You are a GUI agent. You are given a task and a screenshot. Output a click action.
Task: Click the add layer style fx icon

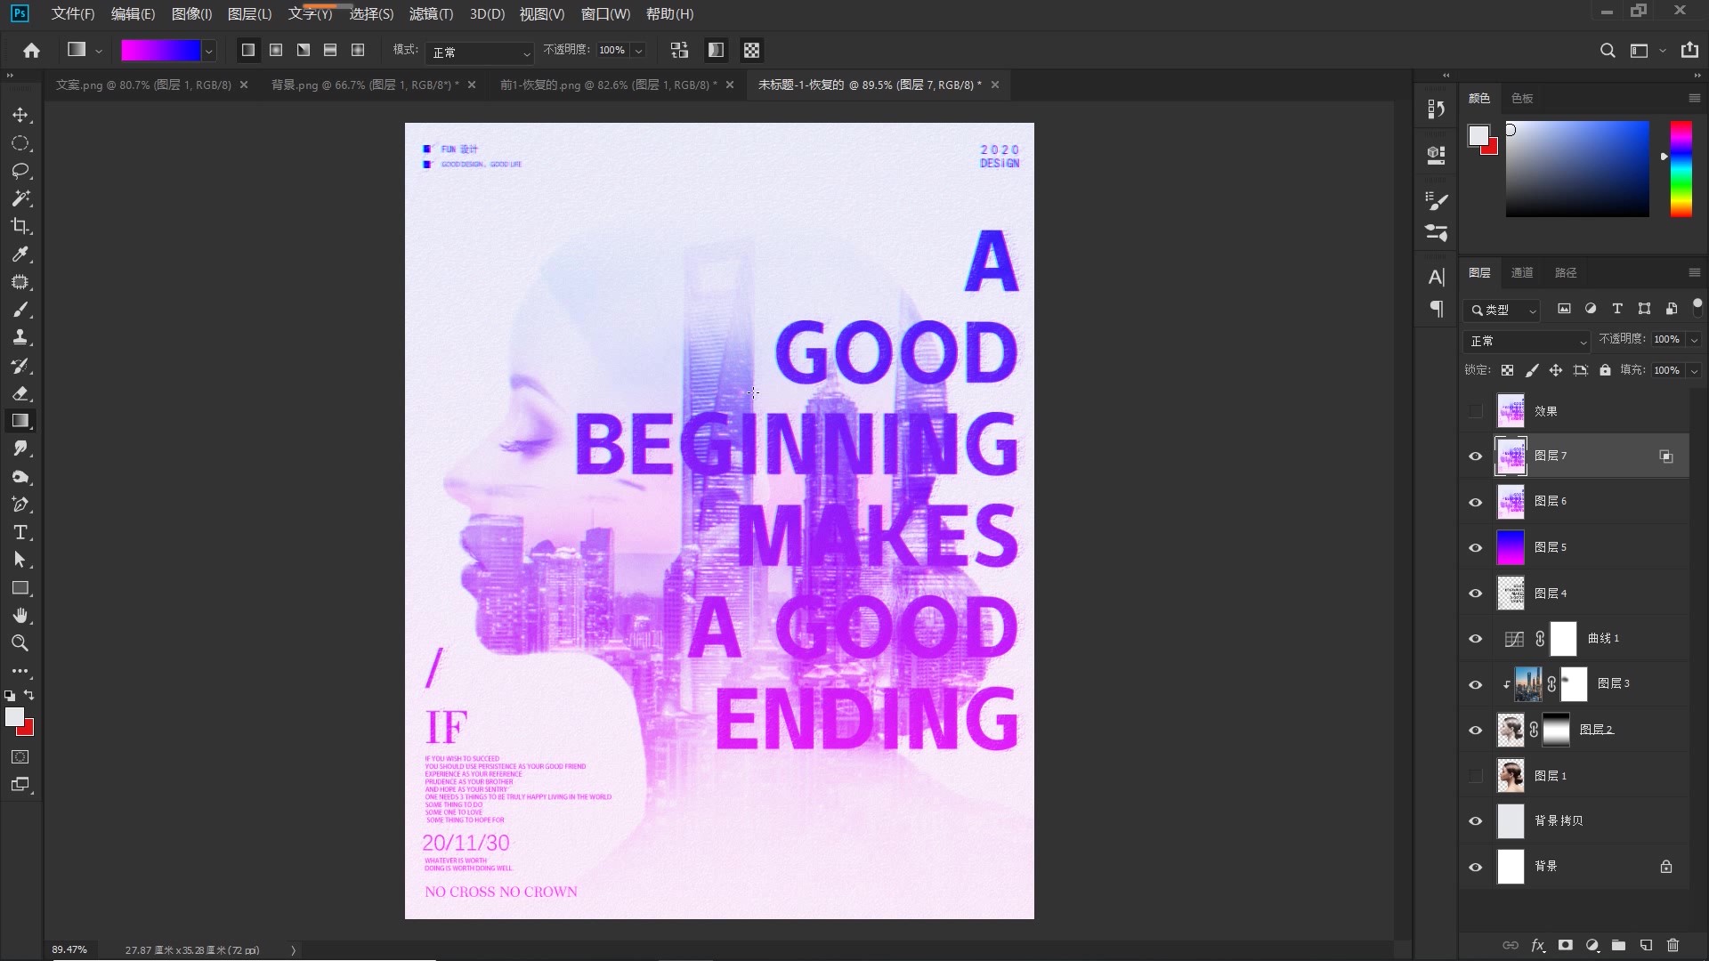(1537, 945)
